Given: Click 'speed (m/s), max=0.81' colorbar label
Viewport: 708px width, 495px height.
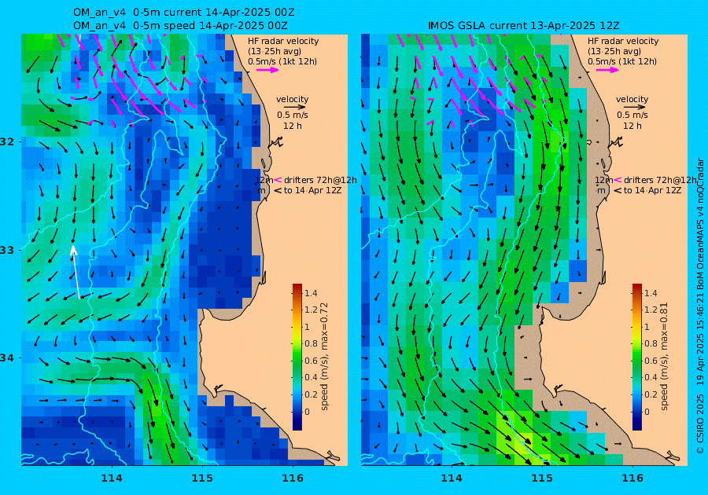Looking at the screenshot, I should [x=664, y=357].
